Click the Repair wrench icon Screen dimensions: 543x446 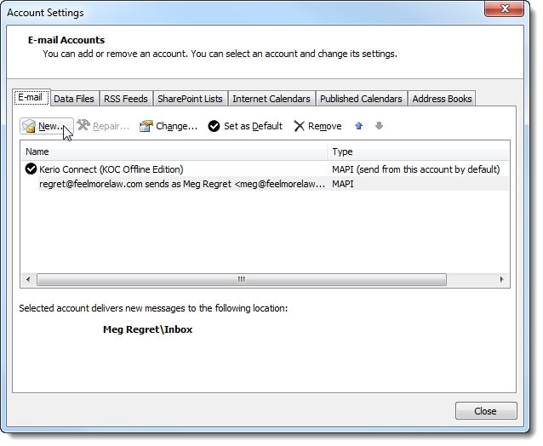pos(83,125)
